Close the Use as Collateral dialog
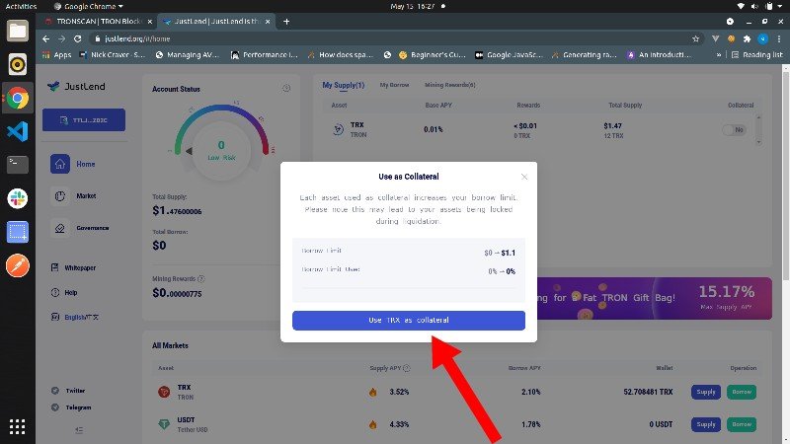The image size is (790, 444). tap(524, 177)
